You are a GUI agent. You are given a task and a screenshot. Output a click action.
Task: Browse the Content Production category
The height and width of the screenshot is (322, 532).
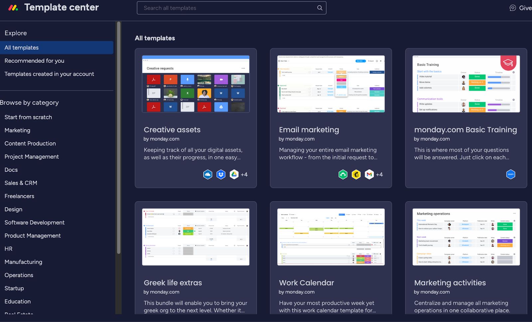tap(30, 143)
